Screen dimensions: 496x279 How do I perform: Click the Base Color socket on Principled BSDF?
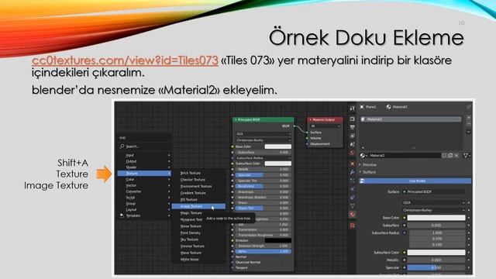232,146
